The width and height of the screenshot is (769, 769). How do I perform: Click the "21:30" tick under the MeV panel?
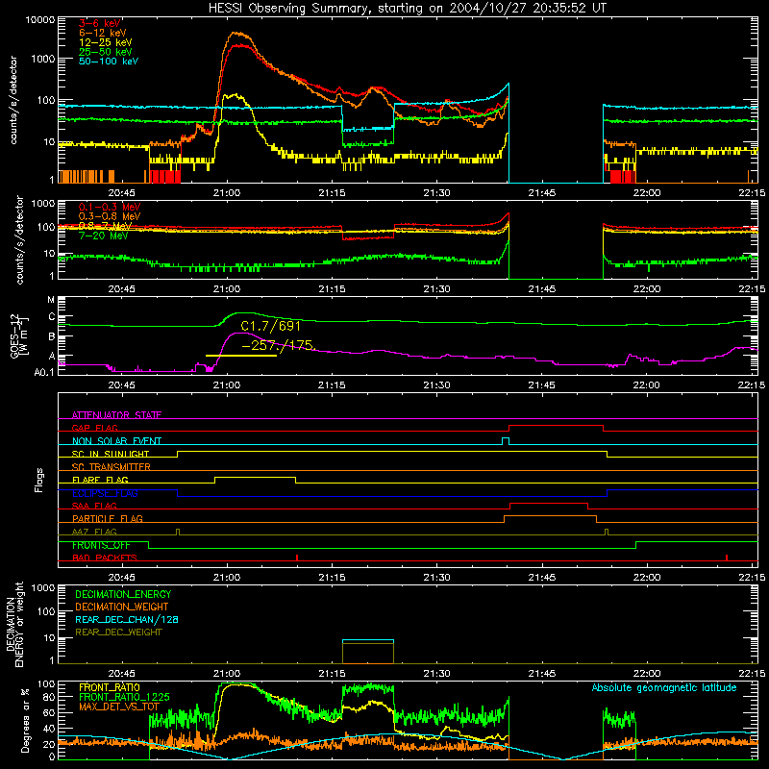coord(436,289)
